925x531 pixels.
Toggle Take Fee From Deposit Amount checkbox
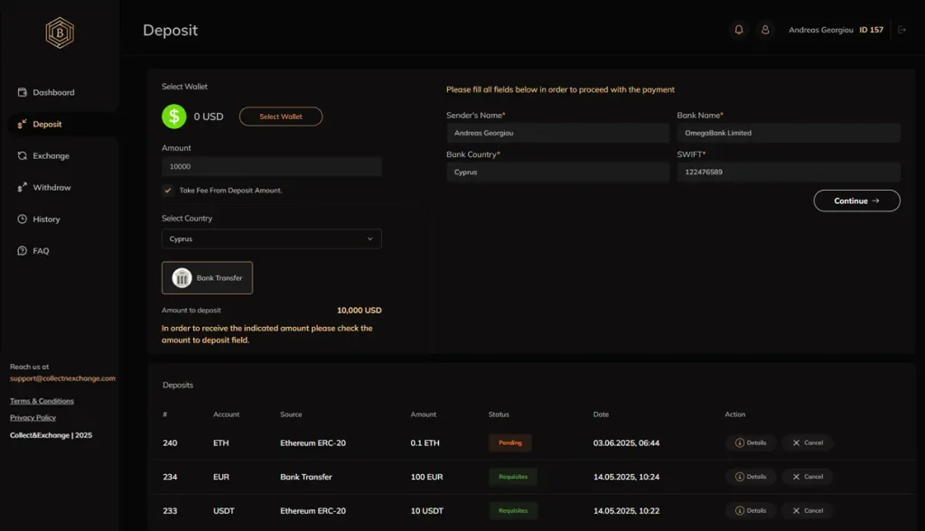point(167,191)
